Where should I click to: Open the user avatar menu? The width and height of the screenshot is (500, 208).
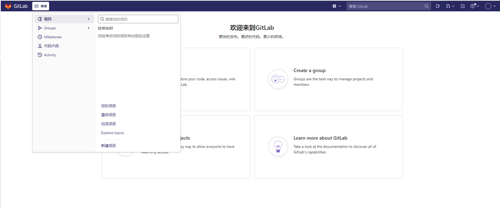490,6
